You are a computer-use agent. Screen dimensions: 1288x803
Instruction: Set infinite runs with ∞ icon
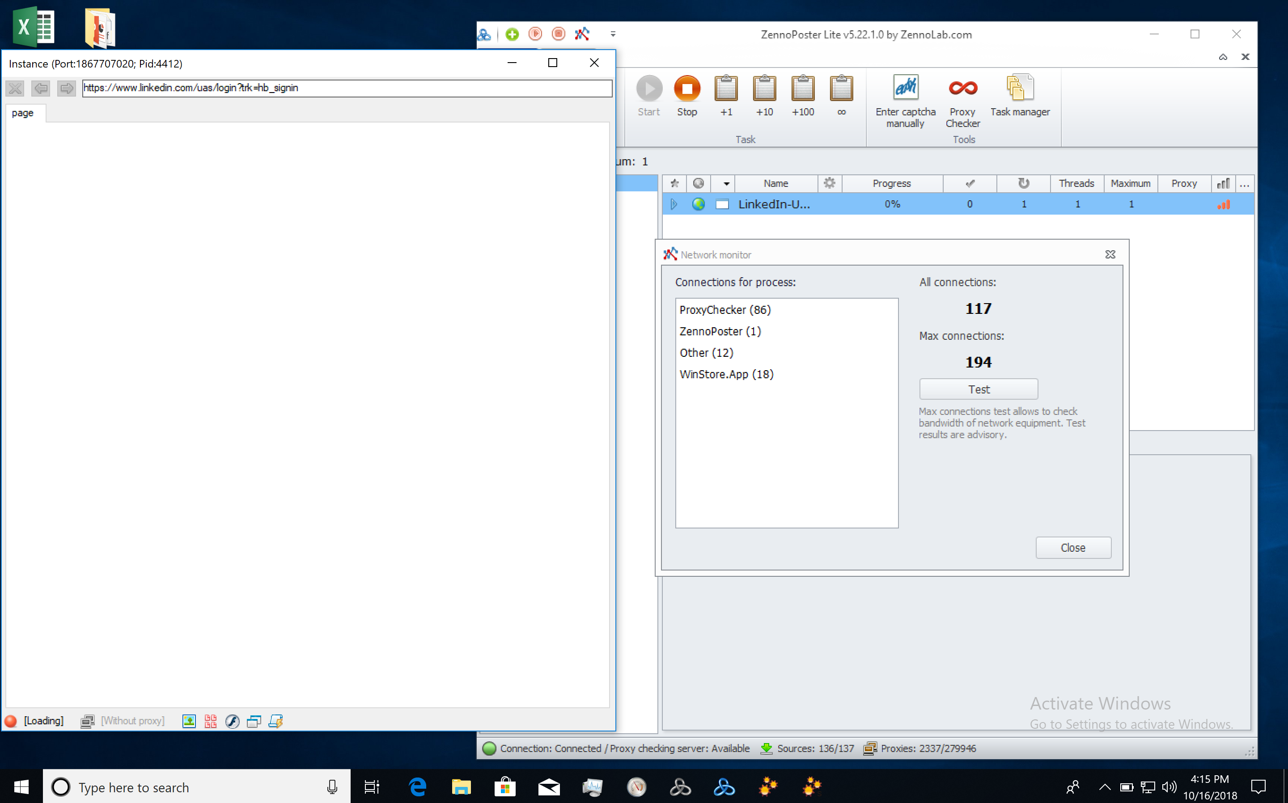pos(841,96)
